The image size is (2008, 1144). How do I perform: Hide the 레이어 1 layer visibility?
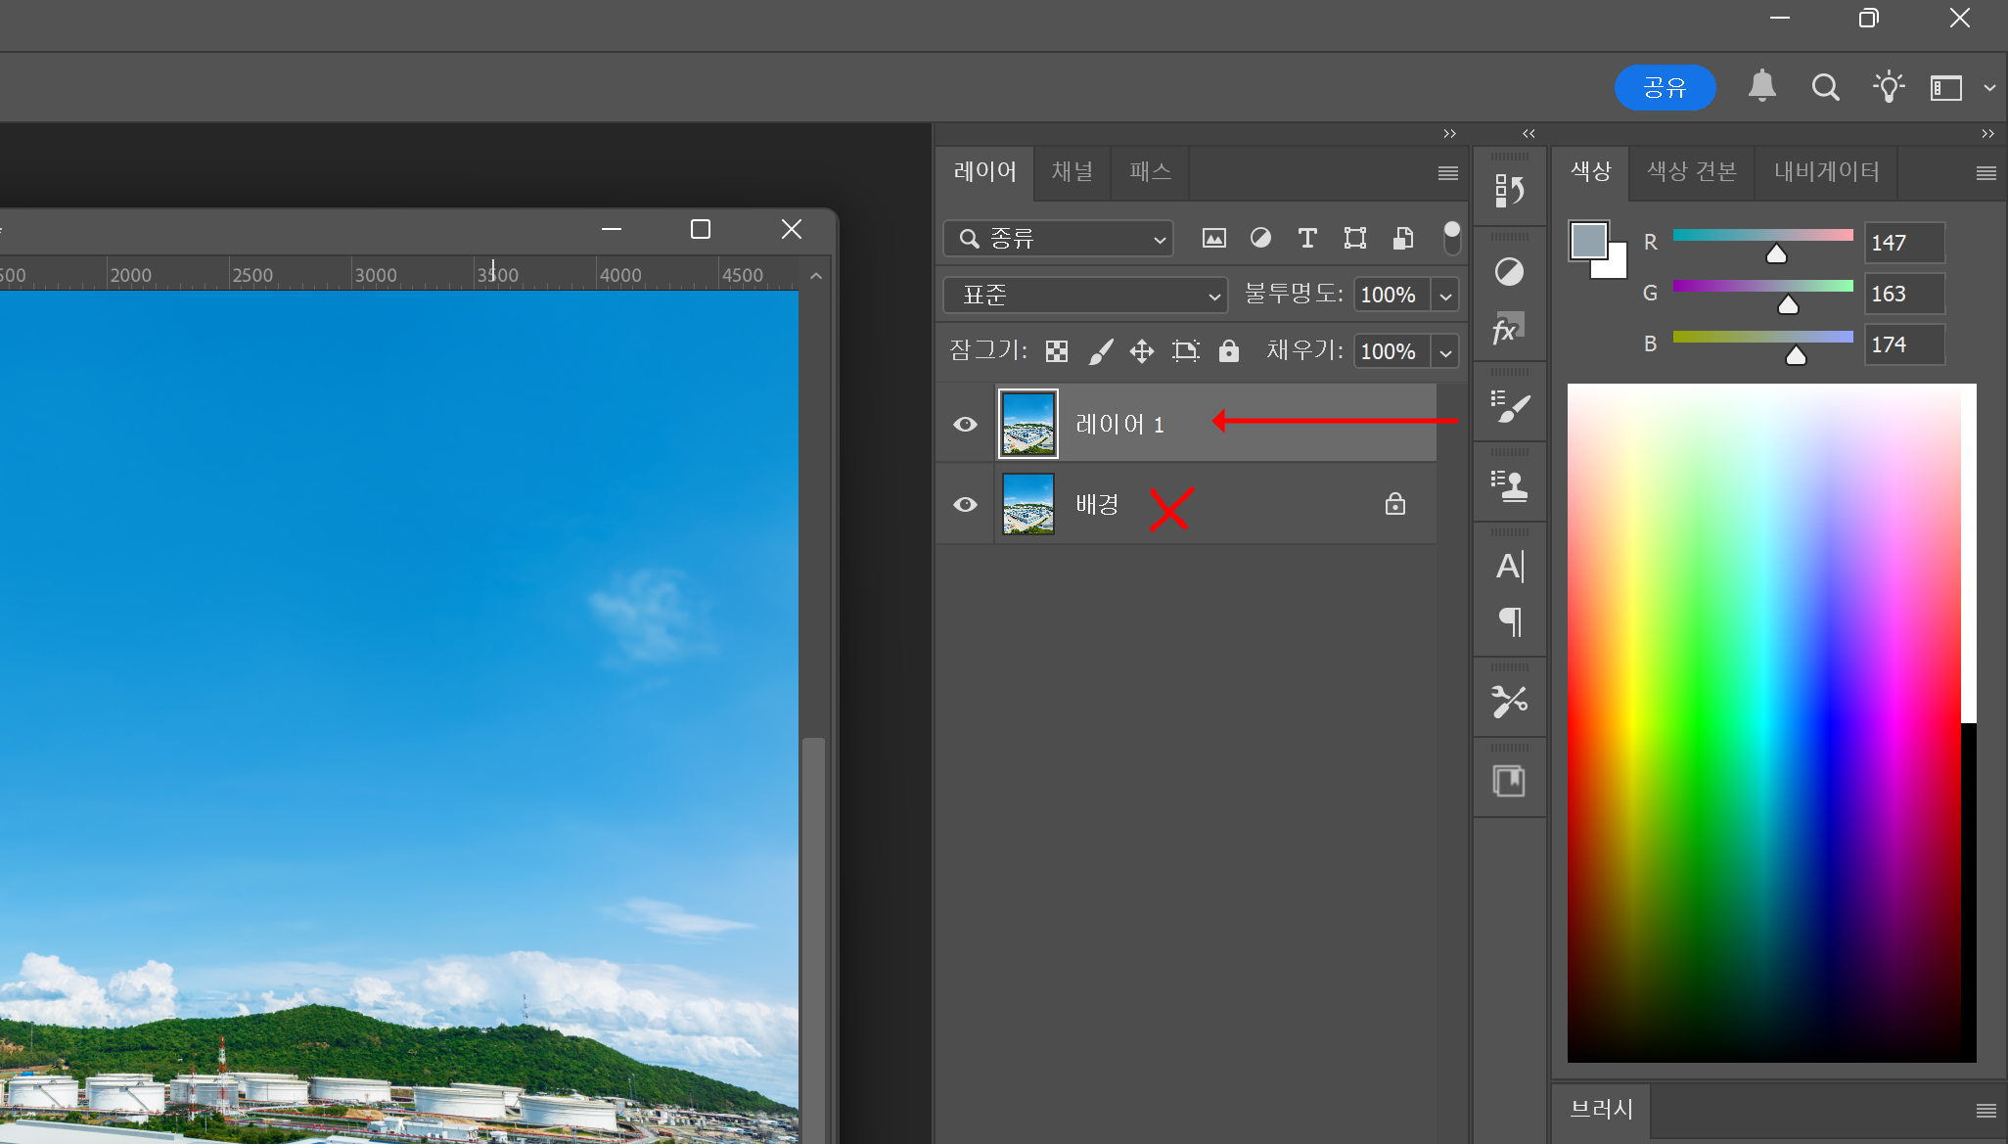(x=965, y=424)
